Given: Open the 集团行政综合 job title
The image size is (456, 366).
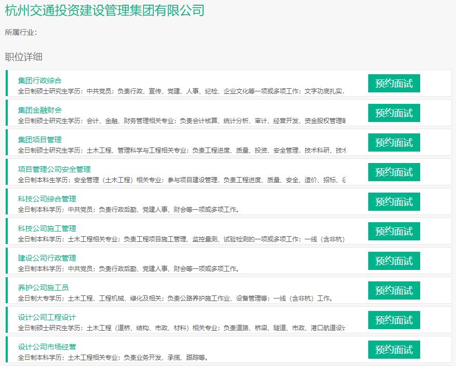Looking at the screenshot, I should [40, 80].
